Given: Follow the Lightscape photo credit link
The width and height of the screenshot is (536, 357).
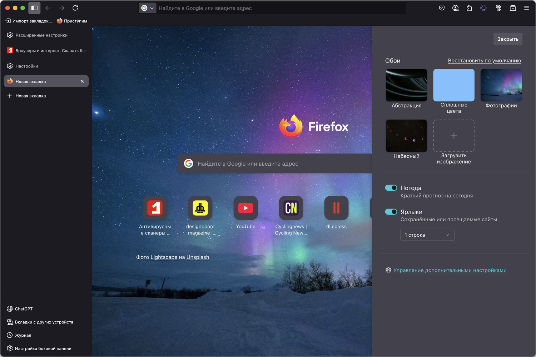Looking at the screenshot, I should [164, 257].
